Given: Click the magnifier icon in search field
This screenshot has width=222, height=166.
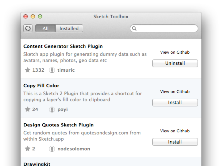Looking at the screenshot, I should pyautogui.click(x=134, y=28).
